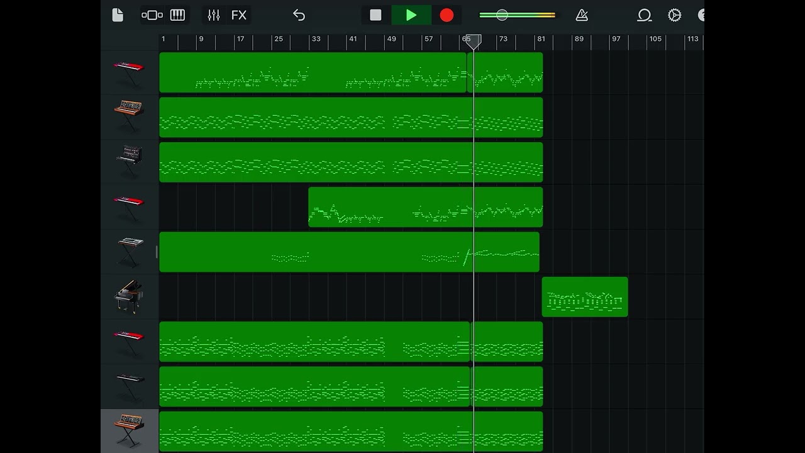The height and width of the screenshot is (453, 805).
Task: Open the loop browser
Action: pyautogui.click(x=644, y=15)
